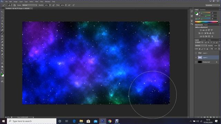Viewport: 221px width, 124px height.
Task: Open the layer Fill dropdown arrow
Action: pos(219,49)
